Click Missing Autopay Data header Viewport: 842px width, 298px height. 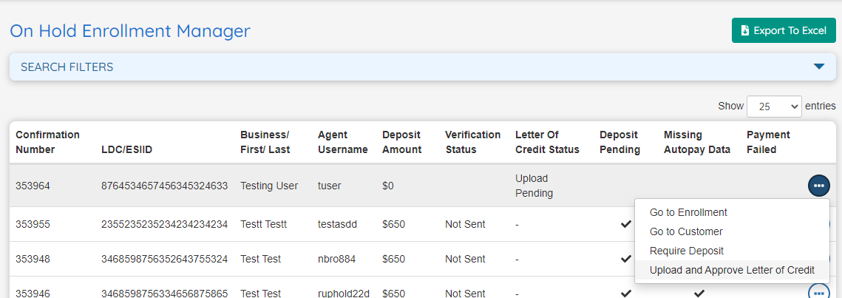[697, 142]
